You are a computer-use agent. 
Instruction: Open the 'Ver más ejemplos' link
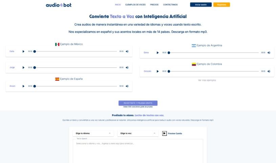click(x=207, y=80)
